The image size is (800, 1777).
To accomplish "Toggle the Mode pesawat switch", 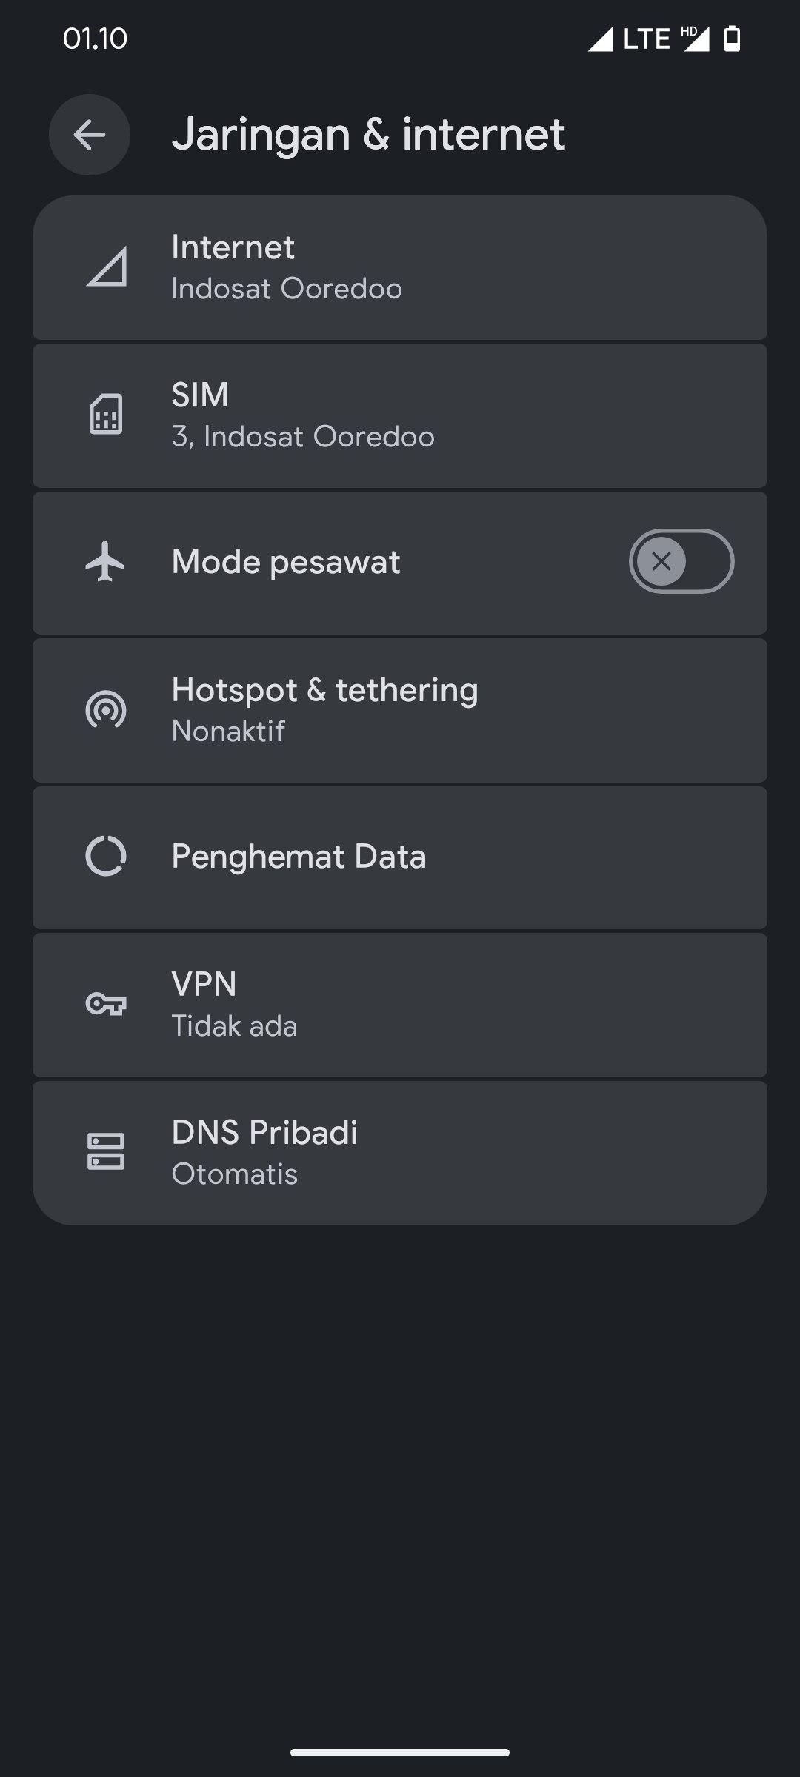I will pos(681,561).
